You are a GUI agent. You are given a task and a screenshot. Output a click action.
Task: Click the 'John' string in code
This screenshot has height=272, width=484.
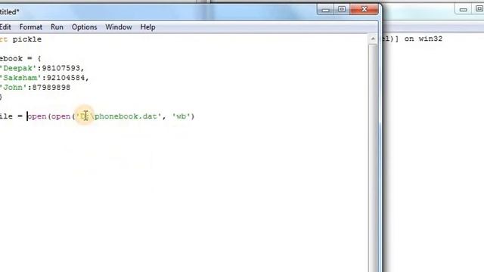coord(14,88)
